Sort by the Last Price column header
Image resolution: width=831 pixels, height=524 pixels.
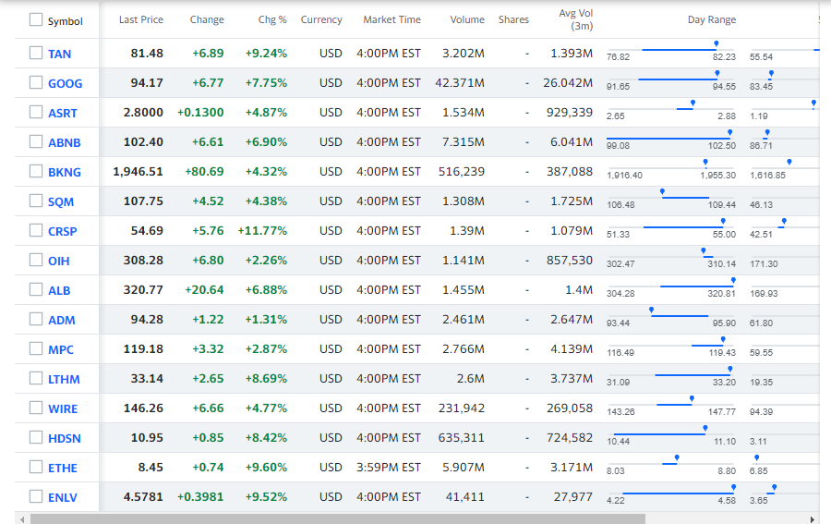click(141, 19)
